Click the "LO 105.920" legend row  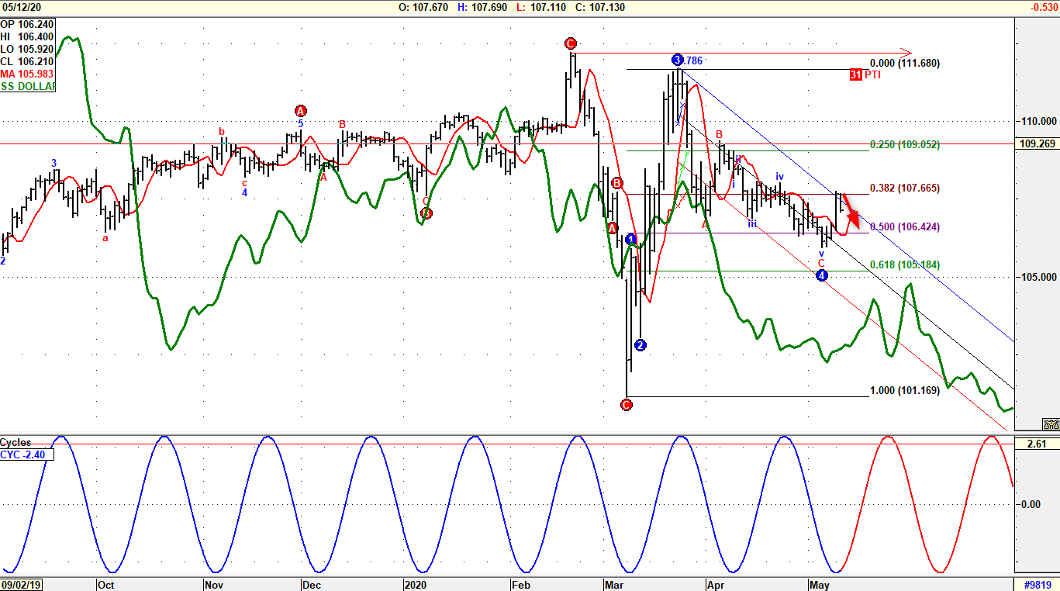click(x=27, y=49)
